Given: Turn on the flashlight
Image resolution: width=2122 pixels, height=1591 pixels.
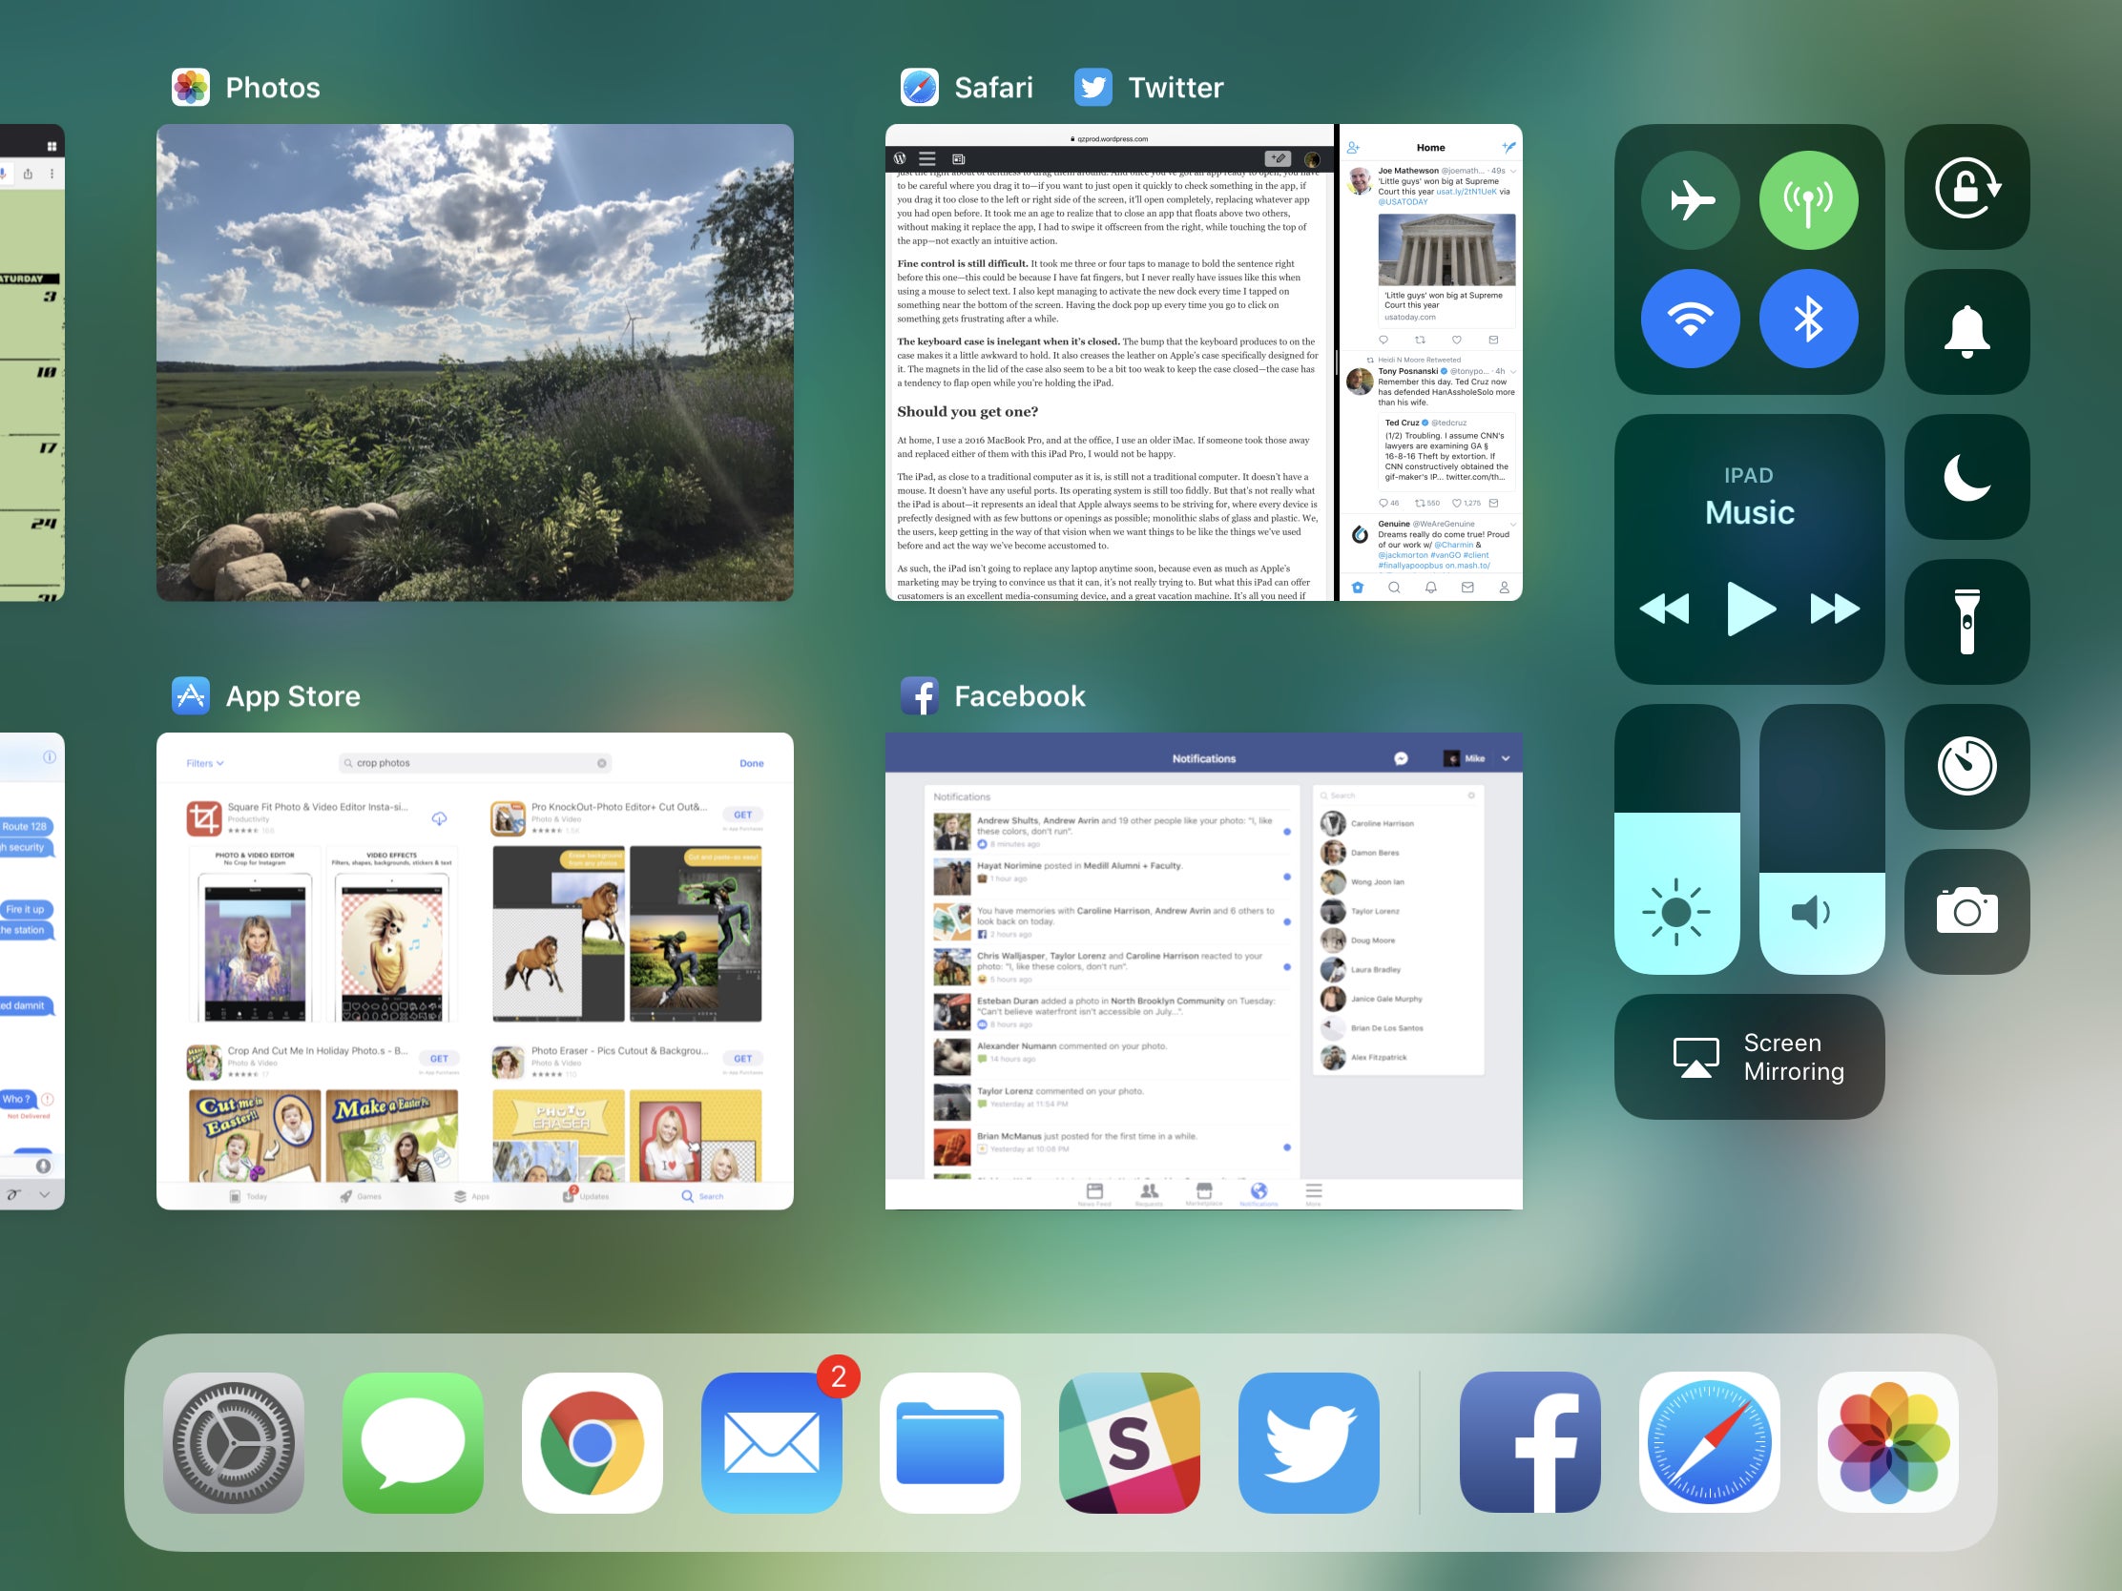Looking at the screenshot, I should [x=1966, y=622].
